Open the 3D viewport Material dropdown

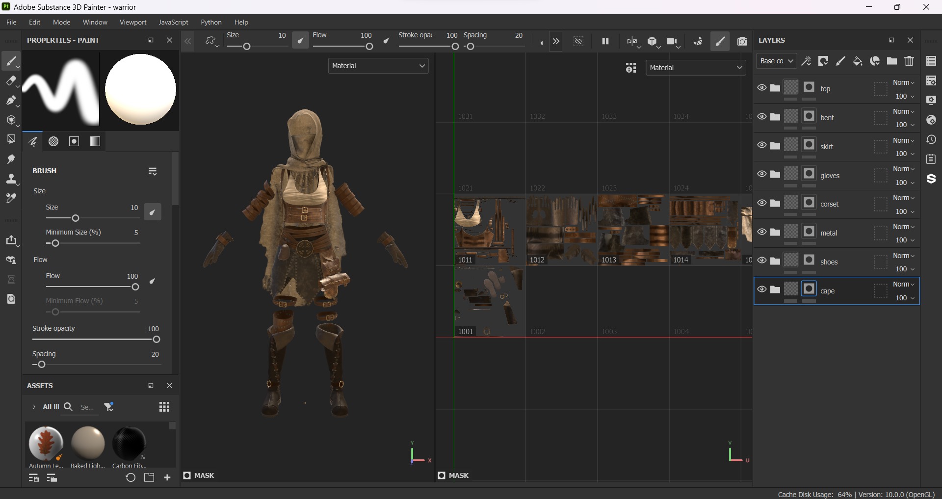point(378,66)
